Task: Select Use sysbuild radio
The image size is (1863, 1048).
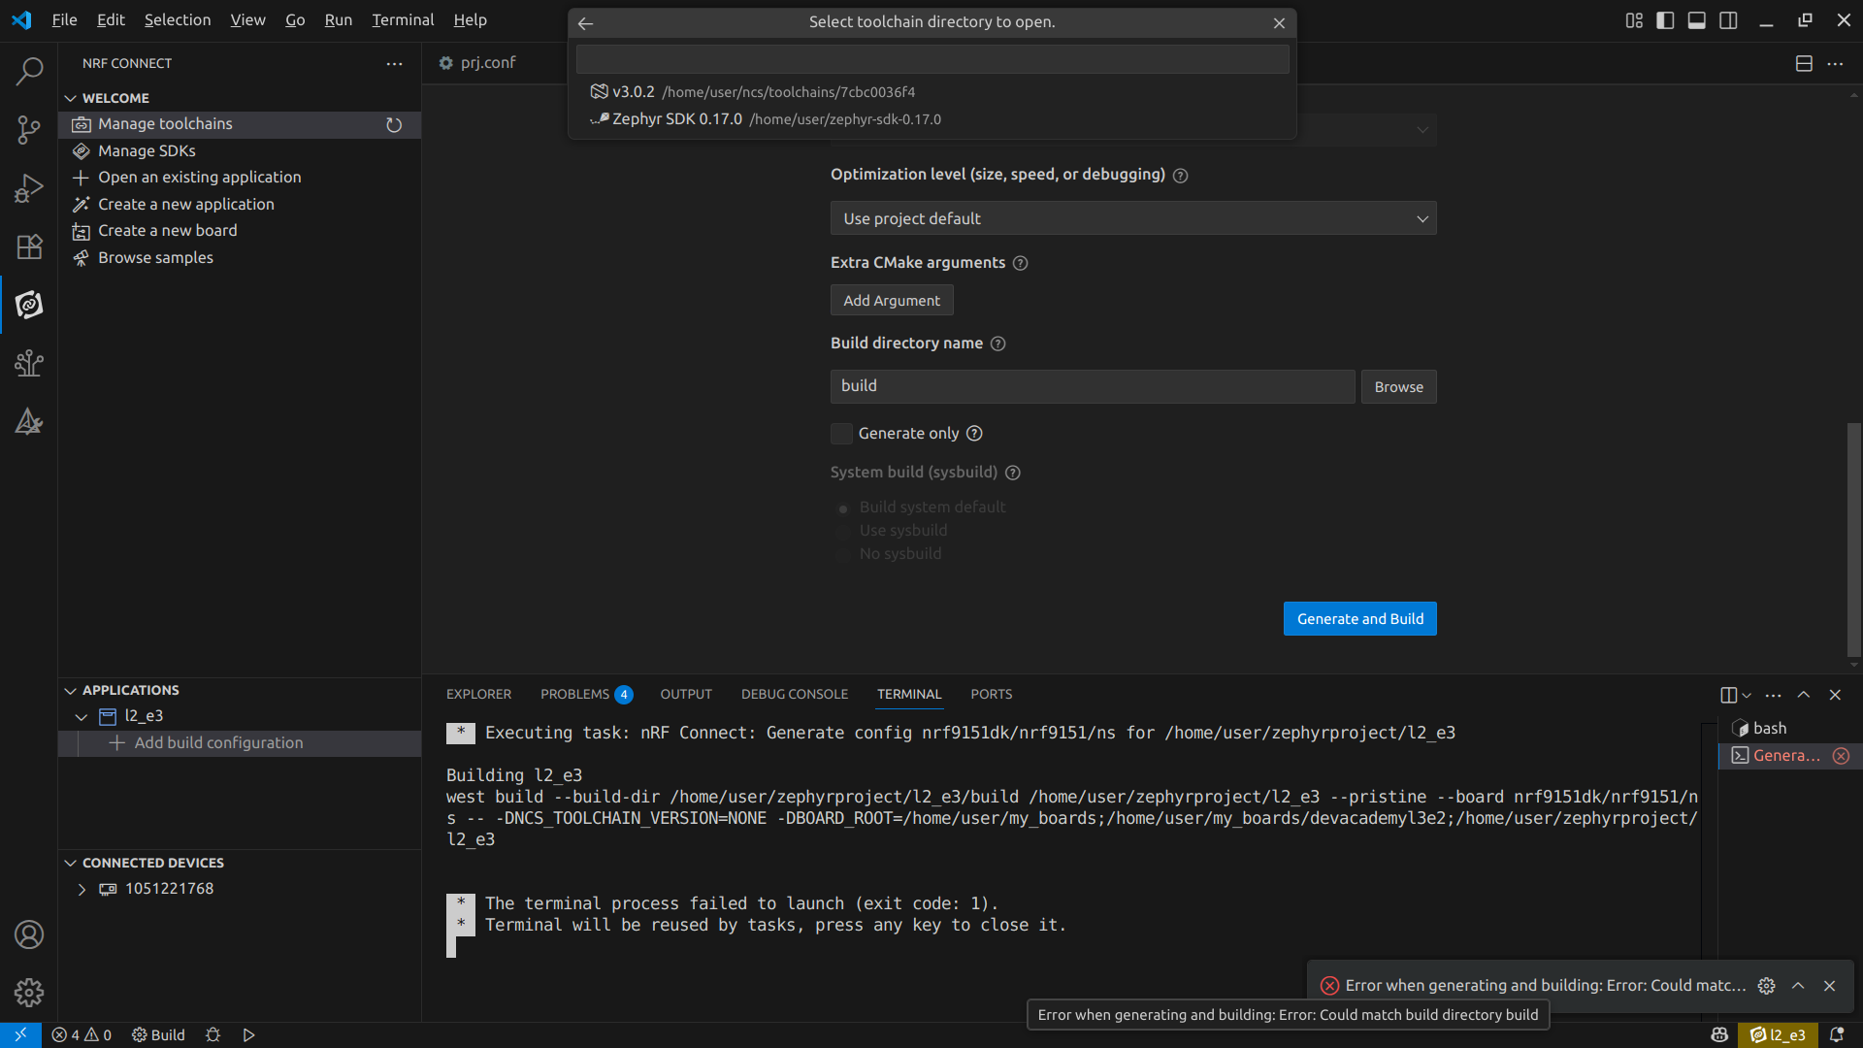Action: click(x=843, y=531)
